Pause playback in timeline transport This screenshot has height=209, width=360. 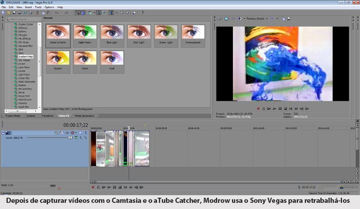point(115,187)
